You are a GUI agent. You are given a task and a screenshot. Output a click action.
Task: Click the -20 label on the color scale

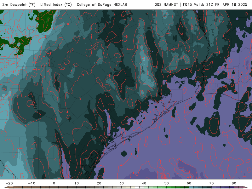pyautogui.click(x=9, y=183)
